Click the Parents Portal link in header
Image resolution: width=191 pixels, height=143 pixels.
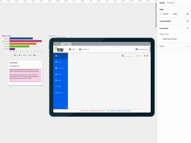(x=84, y=49)
